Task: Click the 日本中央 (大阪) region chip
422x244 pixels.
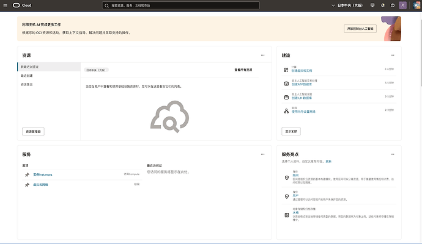Action: [96, 70]
